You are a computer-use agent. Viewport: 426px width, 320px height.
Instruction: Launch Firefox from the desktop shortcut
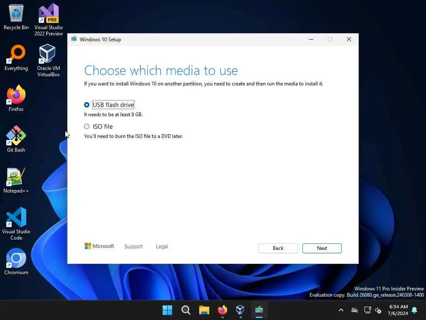(16, 98)
